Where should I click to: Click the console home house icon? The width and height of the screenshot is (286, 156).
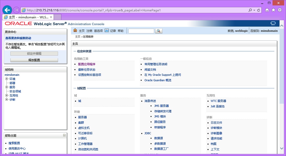pyautogui.click(x=75, y=30)
